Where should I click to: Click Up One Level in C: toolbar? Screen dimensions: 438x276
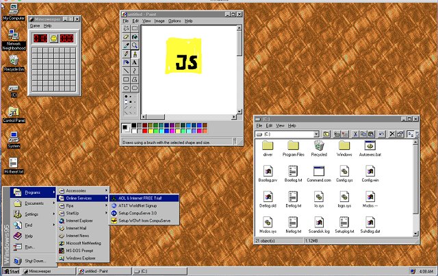point(326,134)
